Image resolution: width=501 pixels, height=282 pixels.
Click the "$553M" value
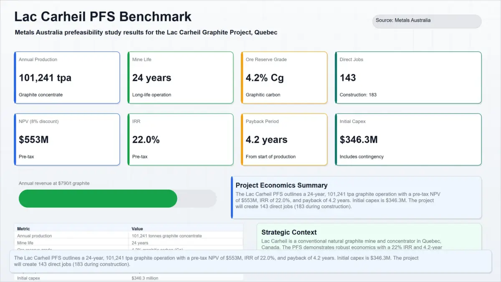34,140
